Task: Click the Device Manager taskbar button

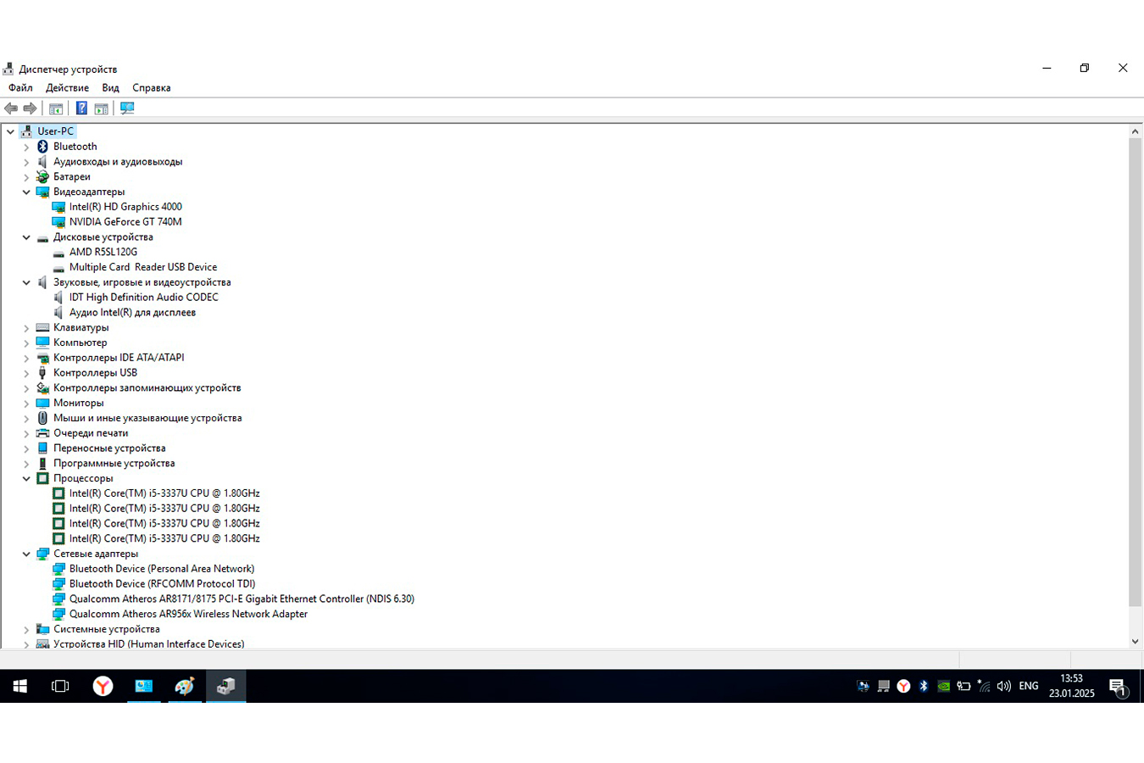Action: click(x=225, y=686)
